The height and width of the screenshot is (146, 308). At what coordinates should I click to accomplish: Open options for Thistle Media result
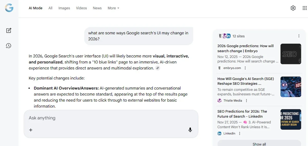[246, 101]
